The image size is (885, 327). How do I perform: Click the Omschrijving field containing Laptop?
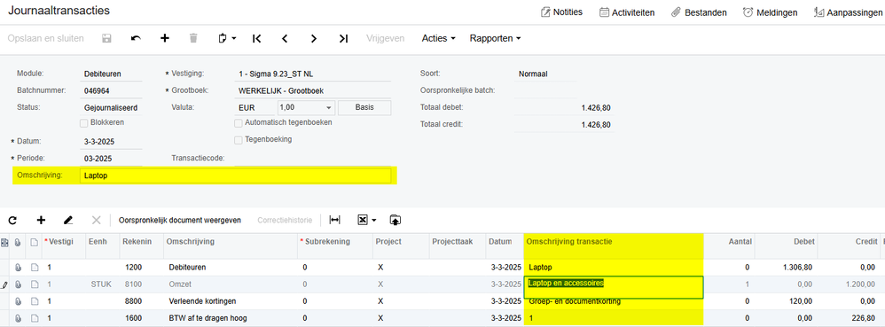click(235, 175)
